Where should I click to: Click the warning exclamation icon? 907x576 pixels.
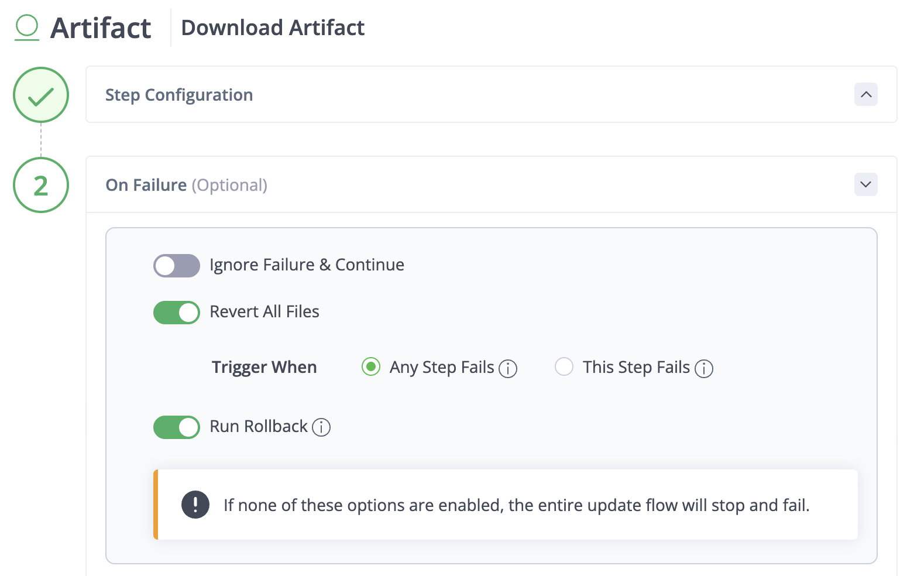pyautogui.click(x=195, y=505)
